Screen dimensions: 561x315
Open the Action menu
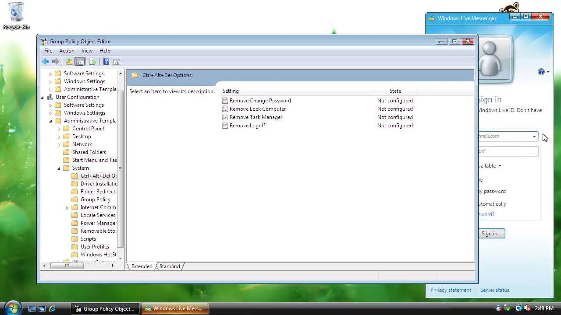67,51
